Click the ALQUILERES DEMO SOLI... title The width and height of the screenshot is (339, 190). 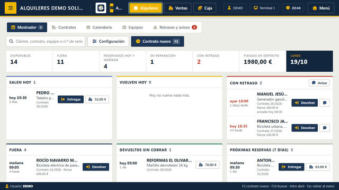51,8
